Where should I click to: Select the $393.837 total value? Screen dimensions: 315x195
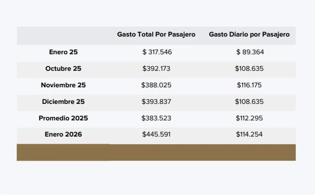coord(156,102)
